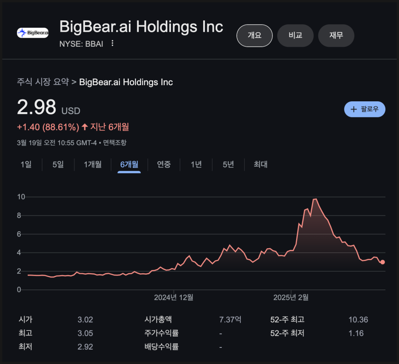Click the 시가 opening price label
Image resolution: width=399 pixels, height=364 pixels.
pos(26,320)
